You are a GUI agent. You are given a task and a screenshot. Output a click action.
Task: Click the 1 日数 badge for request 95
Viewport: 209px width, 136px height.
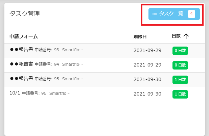click(180, 80)
